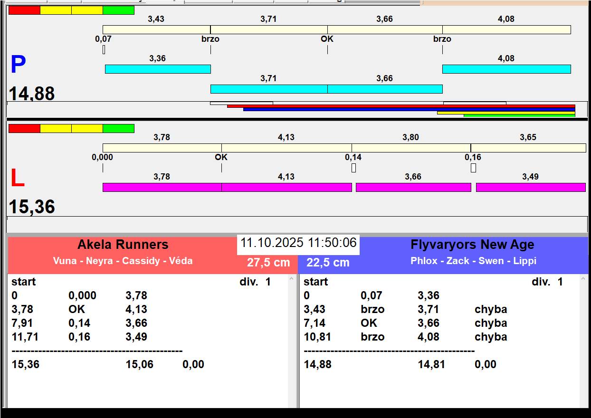Click the 0,16 pass marker in lane L

click(x=473, y=168)
